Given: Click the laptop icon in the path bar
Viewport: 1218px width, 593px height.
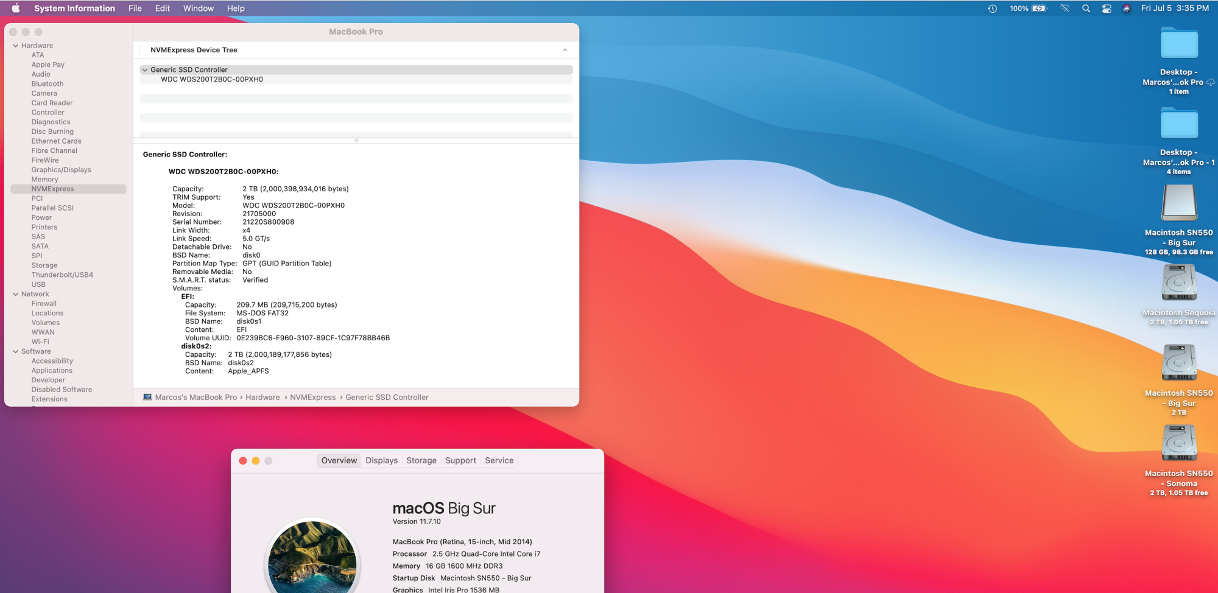Looking at the screenshot, I should point(147,397).
